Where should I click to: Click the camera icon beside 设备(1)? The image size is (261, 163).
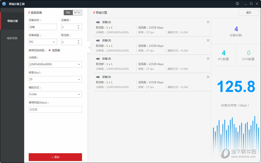click(x=98, y=22)
